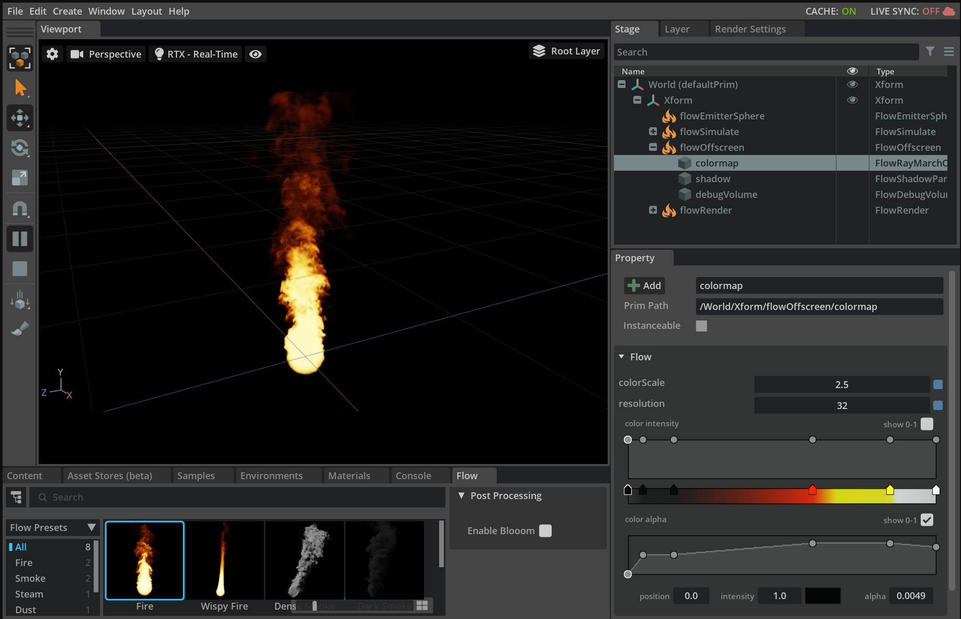Enable the Instanceable checkbox
Screen dimensions: 961x619
(x=701, y=326)
